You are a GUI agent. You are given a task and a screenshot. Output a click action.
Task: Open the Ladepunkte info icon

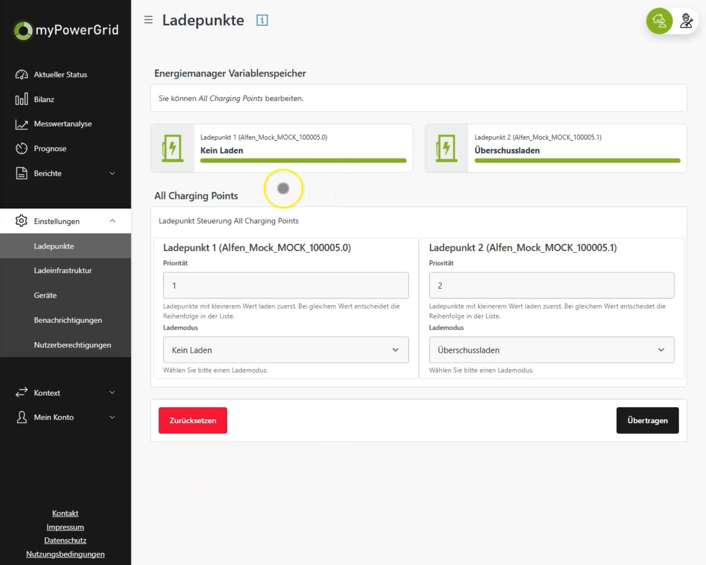(x=262, y=20)
